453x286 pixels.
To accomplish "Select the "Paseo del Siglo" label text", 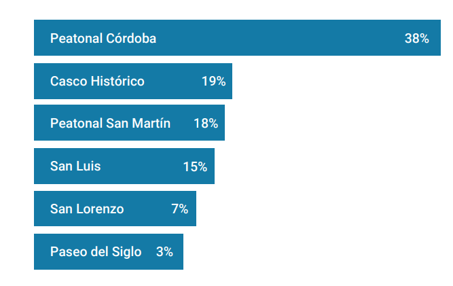I will [96, 252].
